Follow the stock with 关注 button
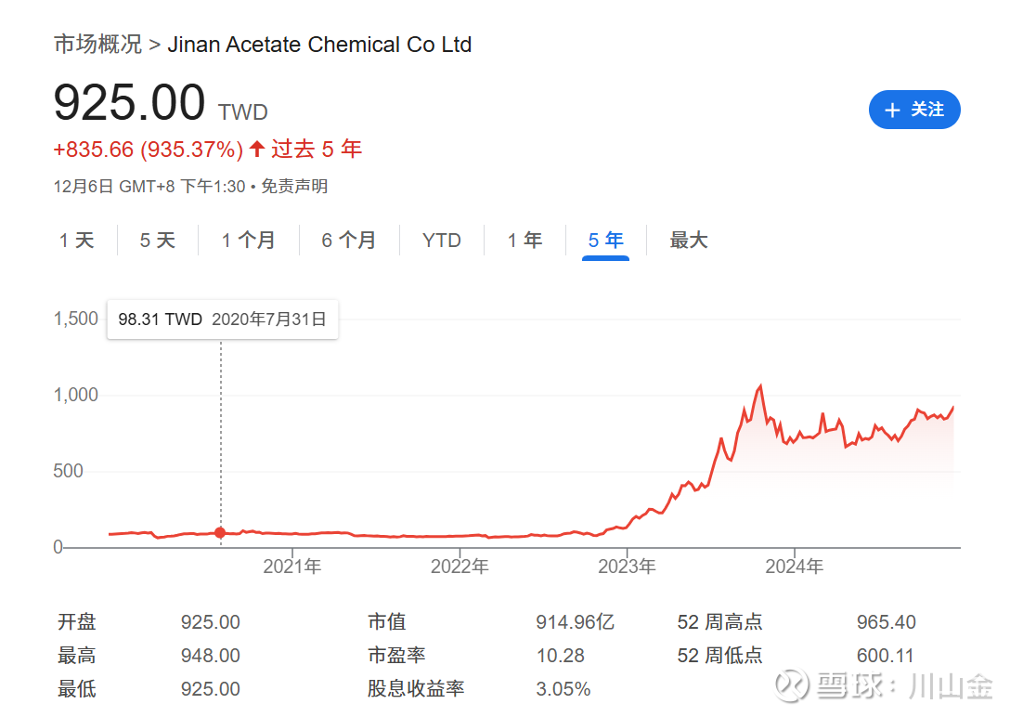The image size is (1023, 717). point(914,110)
